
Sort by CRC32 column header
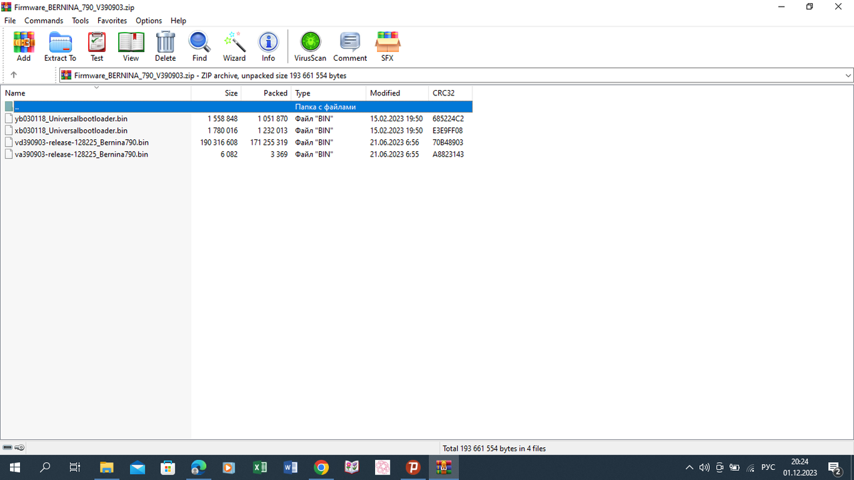tap(450, 93)
